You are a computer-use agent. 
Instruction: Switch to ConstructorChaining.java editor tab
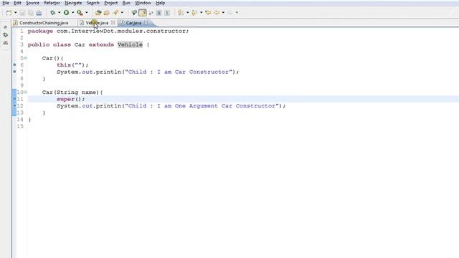click(x=44, y=23)
